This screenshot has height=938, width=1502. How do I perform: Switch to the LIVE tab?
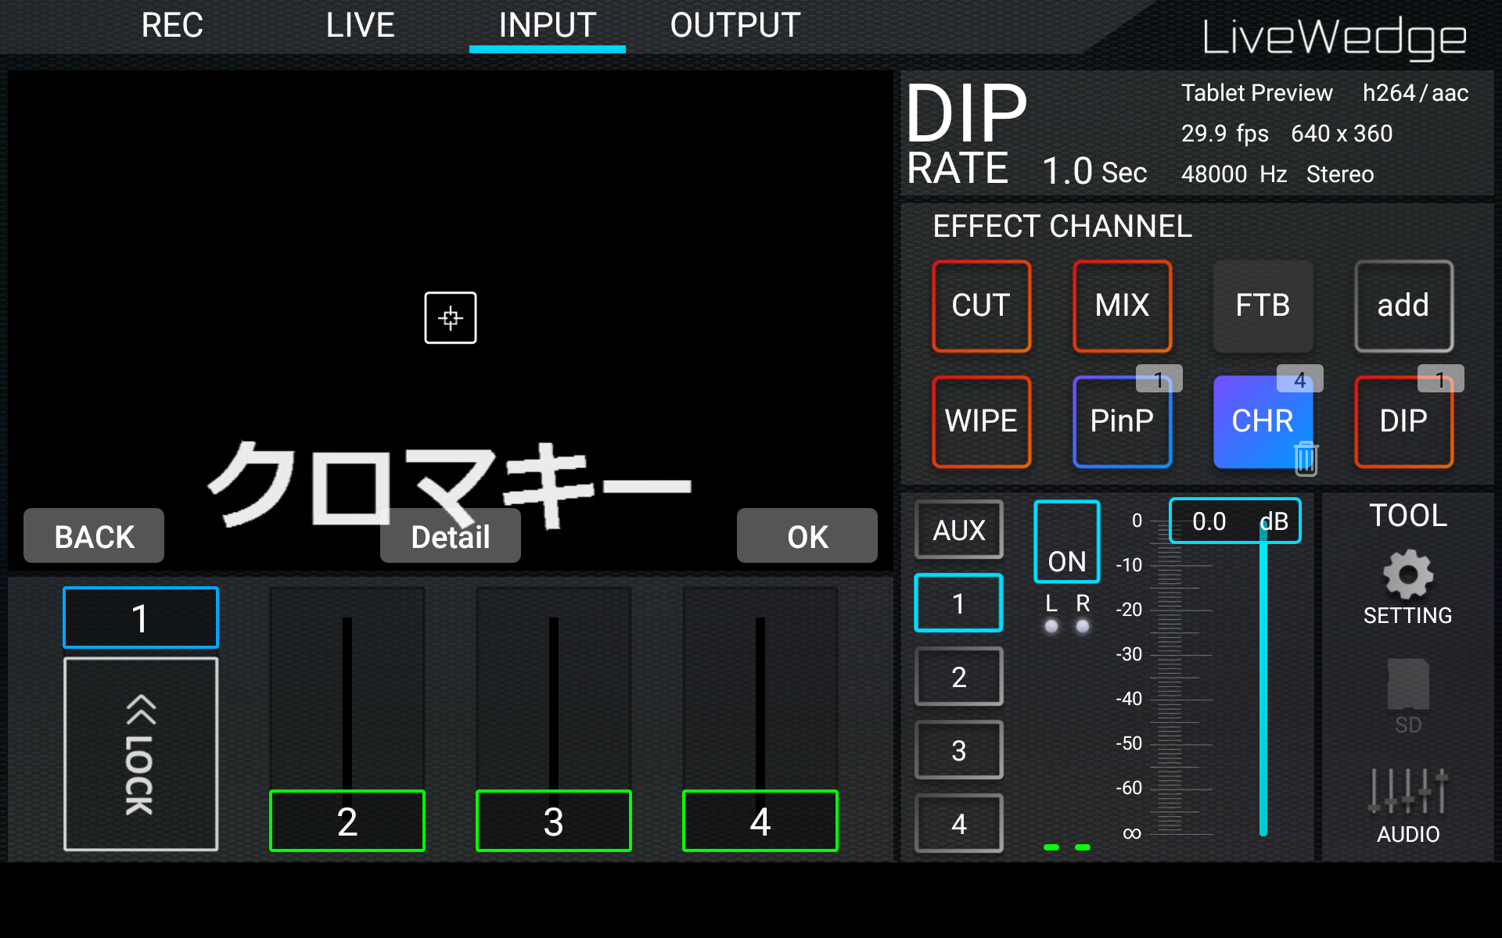click(360, 26)
